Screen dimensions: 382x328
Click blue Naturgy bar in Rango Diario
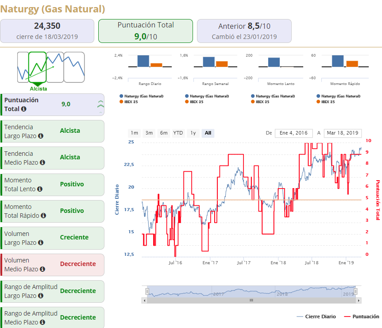click(143, 61)
